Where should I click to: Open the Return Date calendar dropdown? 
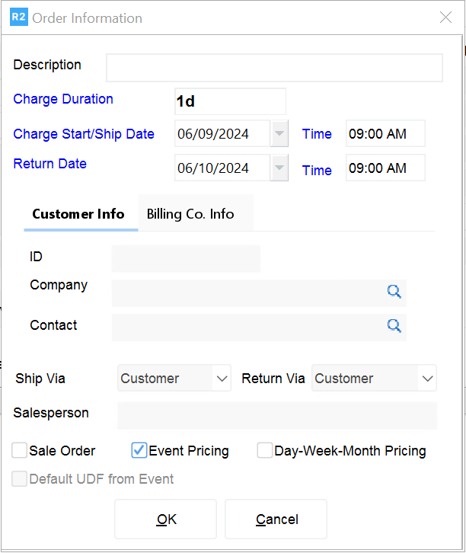coord(279,168)
